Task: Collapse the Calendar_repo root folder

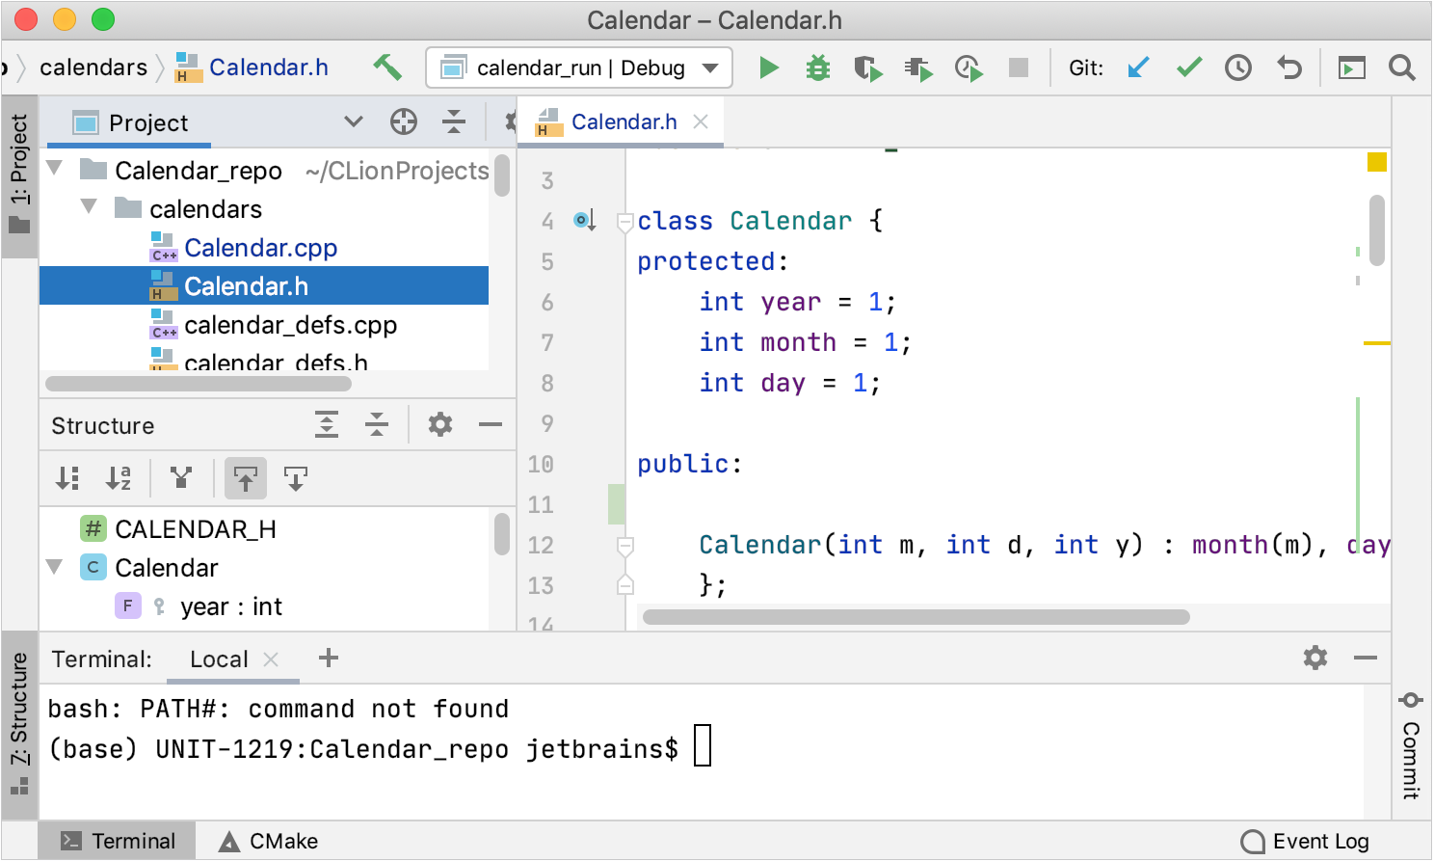Action: (x=55, y=169)
